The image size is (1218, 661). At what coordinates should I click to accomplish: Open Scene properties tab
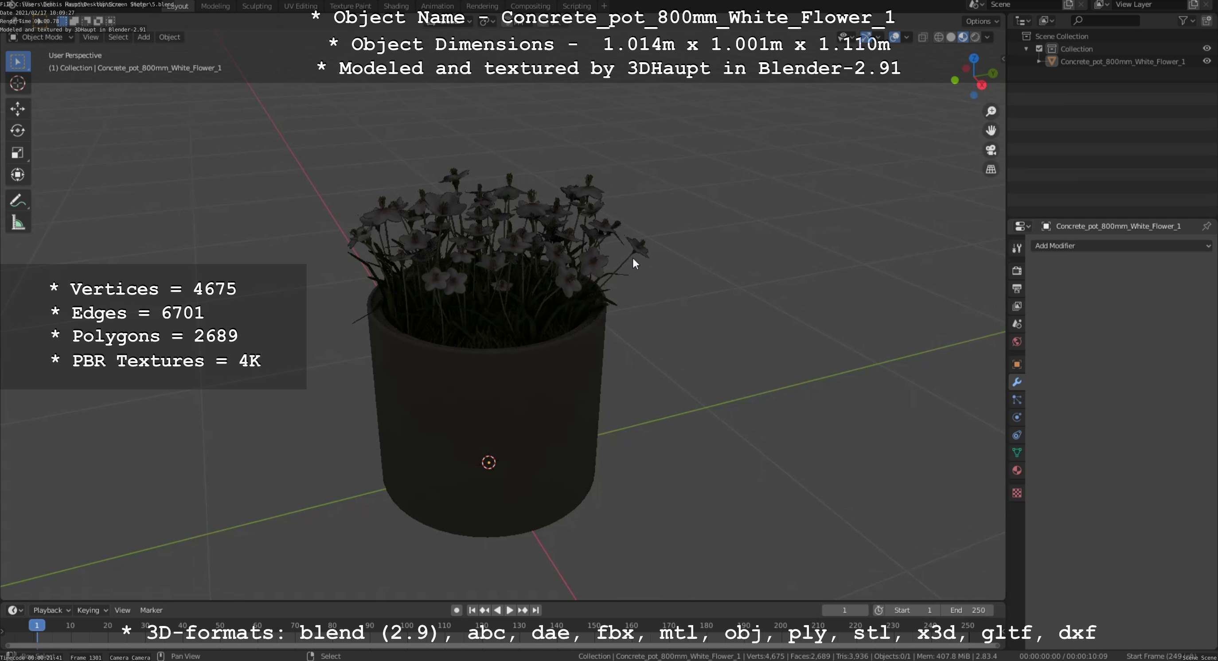pyautogui.click(x=1017, y=324)
